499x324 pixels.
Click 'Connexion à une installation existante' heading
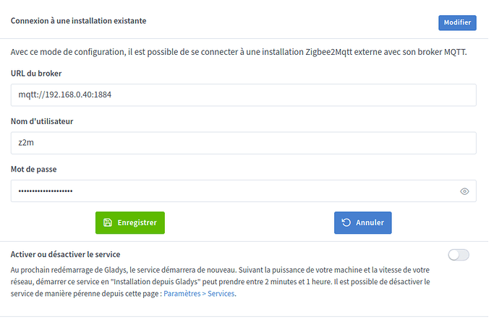click(x=78, y=22)
